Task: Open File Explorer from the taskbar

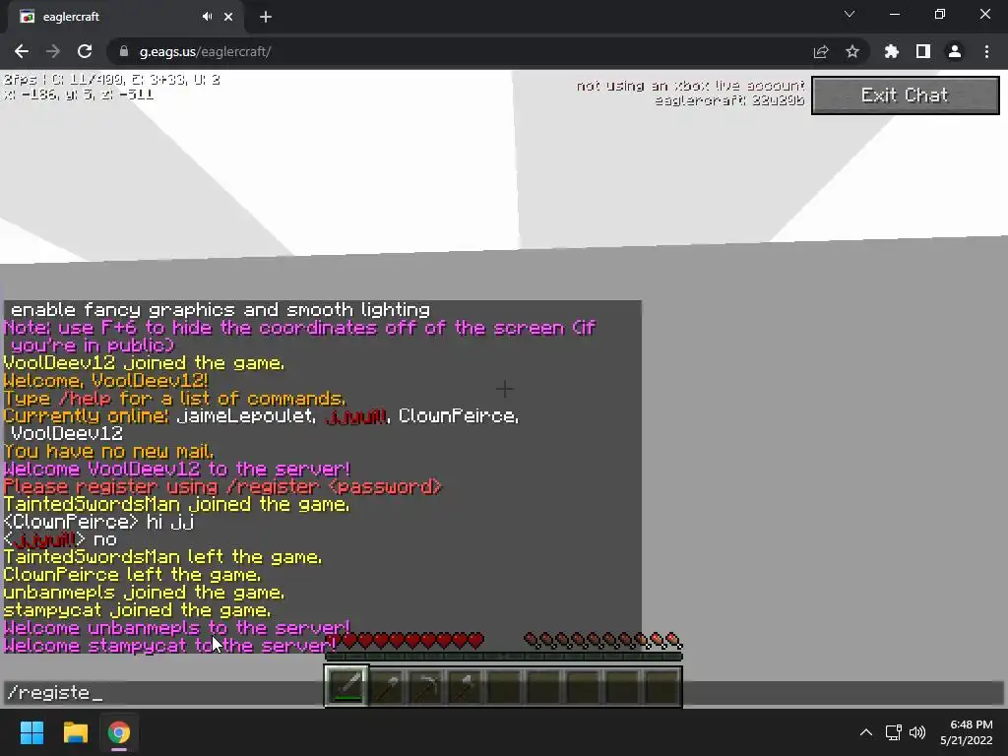Action: pyautogui.click(x=75, y=732)
